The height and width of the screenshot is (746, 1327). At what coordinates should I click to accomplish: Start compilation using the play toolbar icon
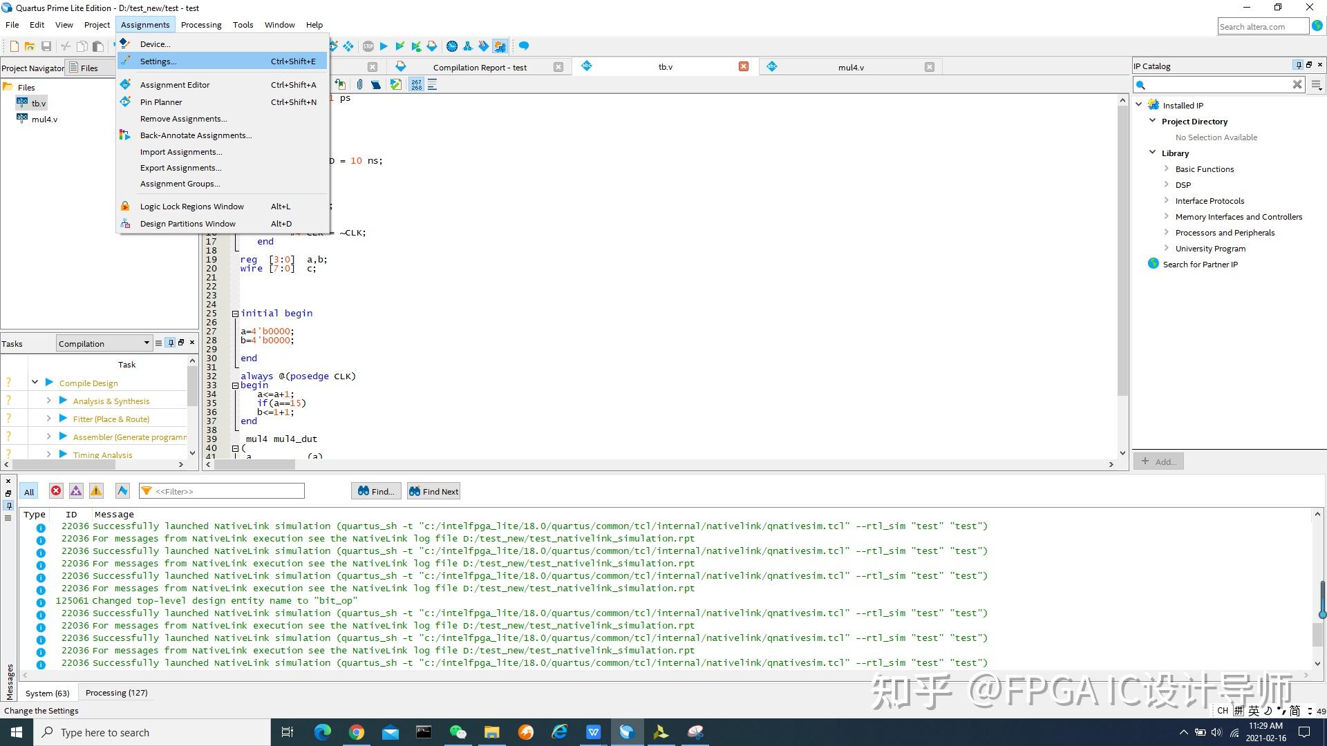(x=384, y=46)
